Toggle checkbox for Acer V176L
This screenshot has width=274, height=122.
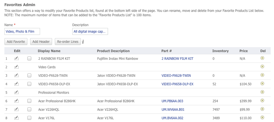(29, 118)
